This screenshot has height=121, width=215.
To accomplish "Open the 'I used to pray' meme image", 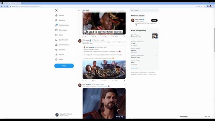I will [x=104, y=24].
